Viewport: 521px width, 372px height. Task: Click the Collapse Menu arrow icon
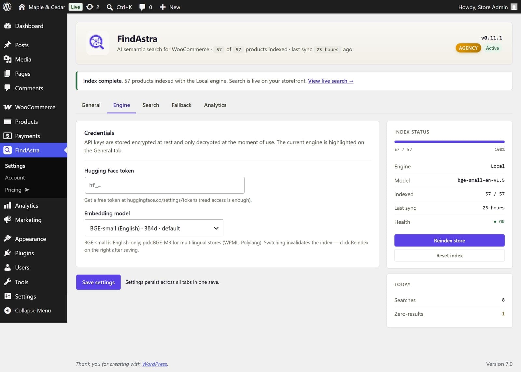point(7,311)
